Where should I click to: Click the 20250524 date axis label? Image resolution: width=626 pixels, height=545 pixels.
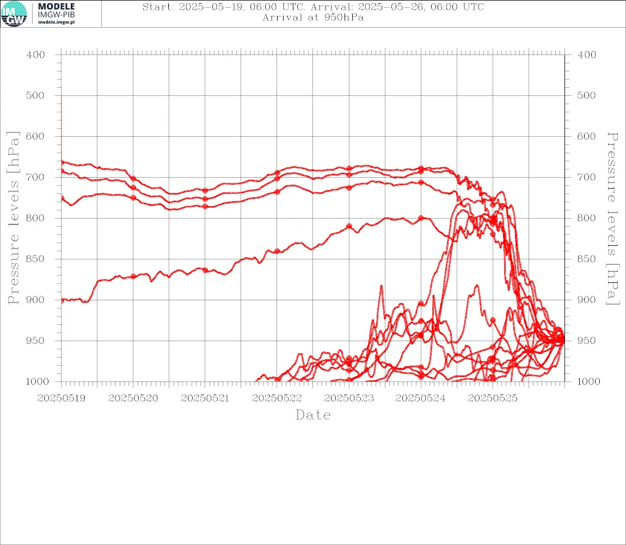click(x=420, y=398)
